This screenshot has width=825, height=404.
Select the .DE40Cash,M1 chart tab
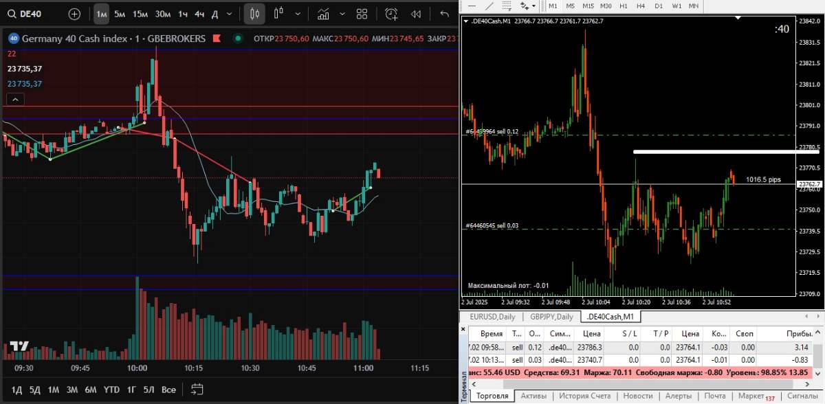pyautogui.click(x=610, y=317)
